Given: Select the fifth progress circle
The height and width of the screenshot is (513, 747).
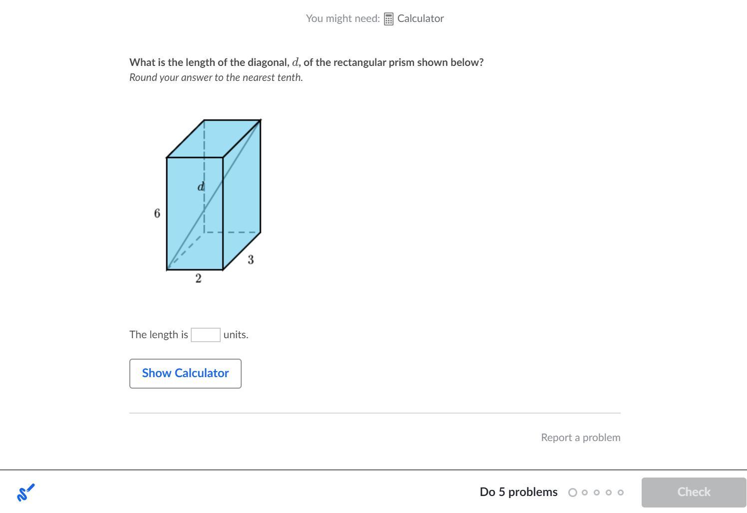Looking at the screenshot, I should click(621, 493).
